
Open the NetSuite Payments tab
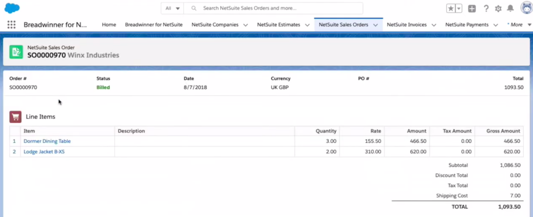click(x=467, y=25)
